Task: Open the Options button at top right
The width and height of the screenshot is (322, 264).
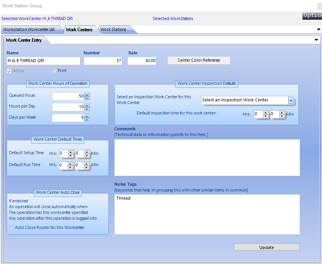Action: pyautogui.click(x=312, y=16)
